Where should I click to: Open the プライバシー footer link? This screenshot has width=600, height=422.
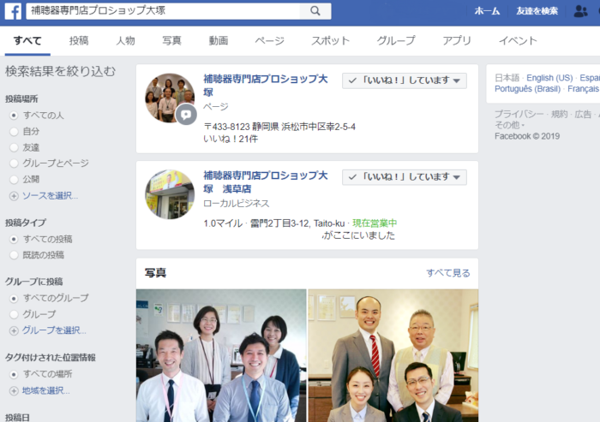coord(519,114)
